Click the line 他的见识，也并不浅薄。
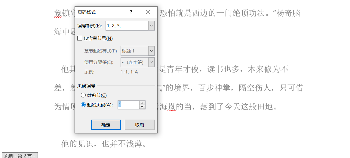This screenshot has width=350, height=158. point(104,144)
